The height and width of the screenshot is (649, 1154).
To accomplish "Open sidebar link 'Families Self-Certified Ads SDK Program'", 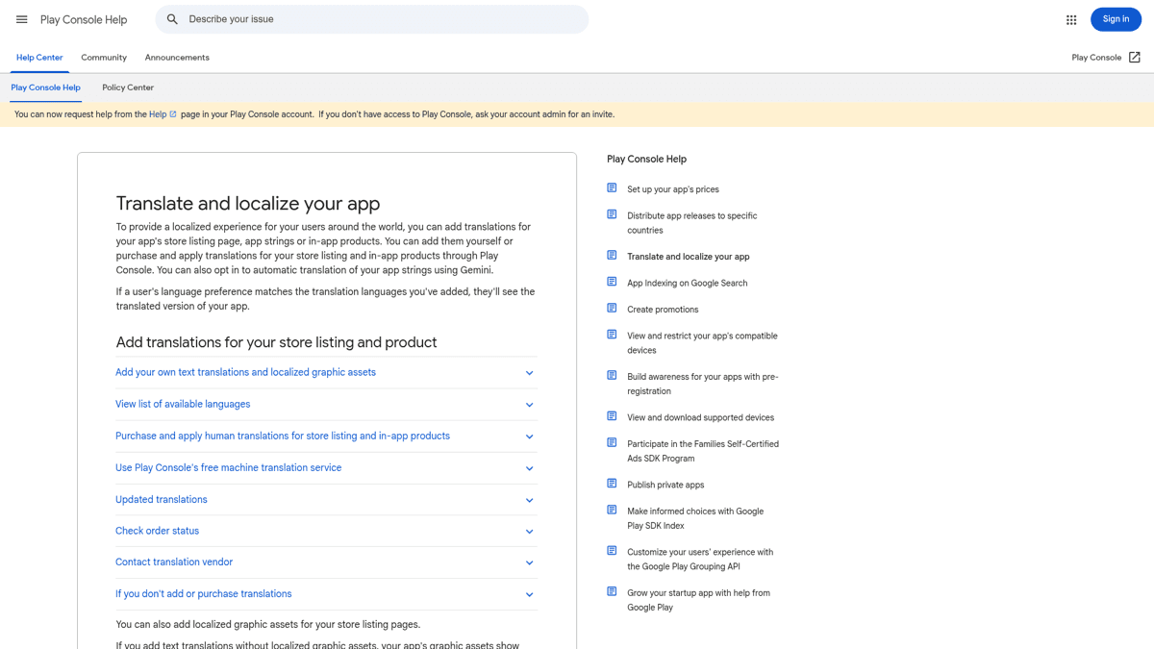I will [703, 451].
